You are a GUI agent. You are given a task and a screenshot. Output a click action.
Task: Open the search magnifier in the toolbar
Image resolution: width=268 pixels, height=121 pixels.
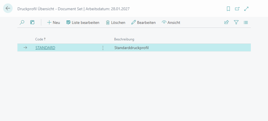coord(22,23)
